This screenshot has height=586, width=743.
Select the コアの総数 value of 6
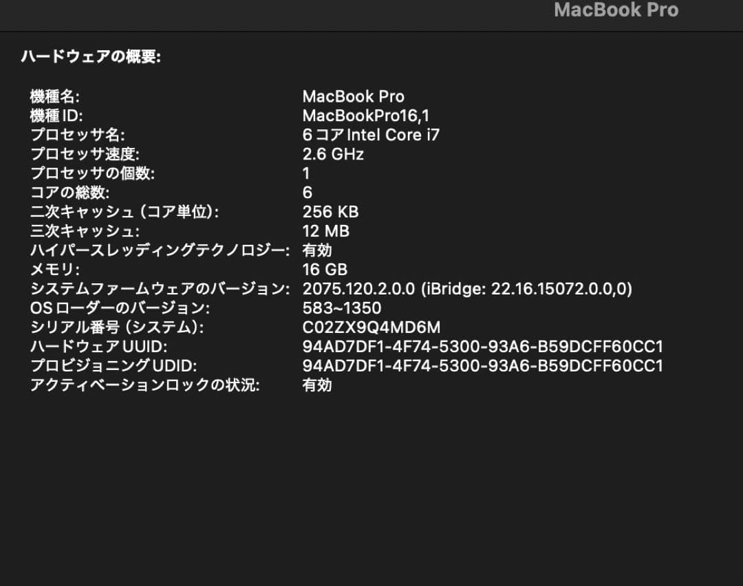(x=306, y=193)
